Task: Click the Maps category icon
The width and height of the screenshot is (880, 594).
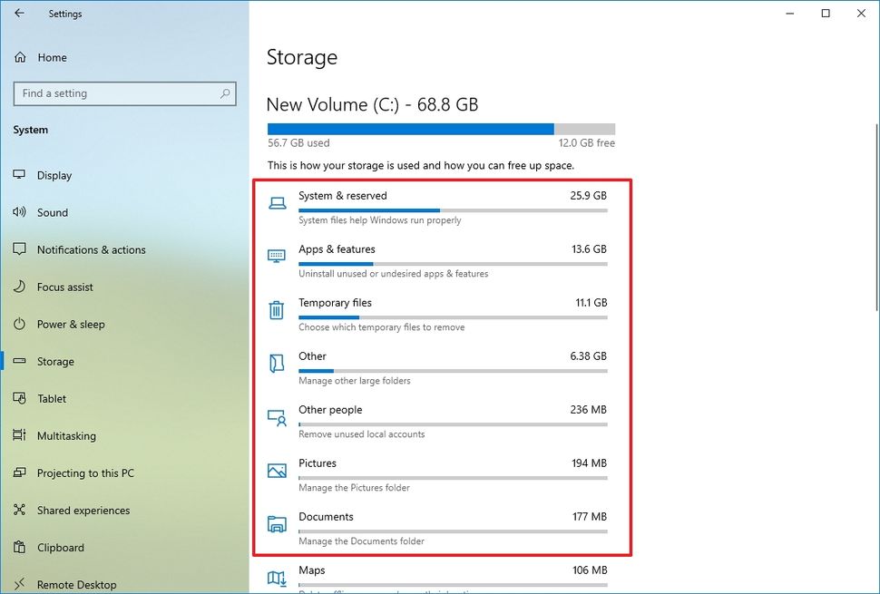Action: (x=277, y=577)
